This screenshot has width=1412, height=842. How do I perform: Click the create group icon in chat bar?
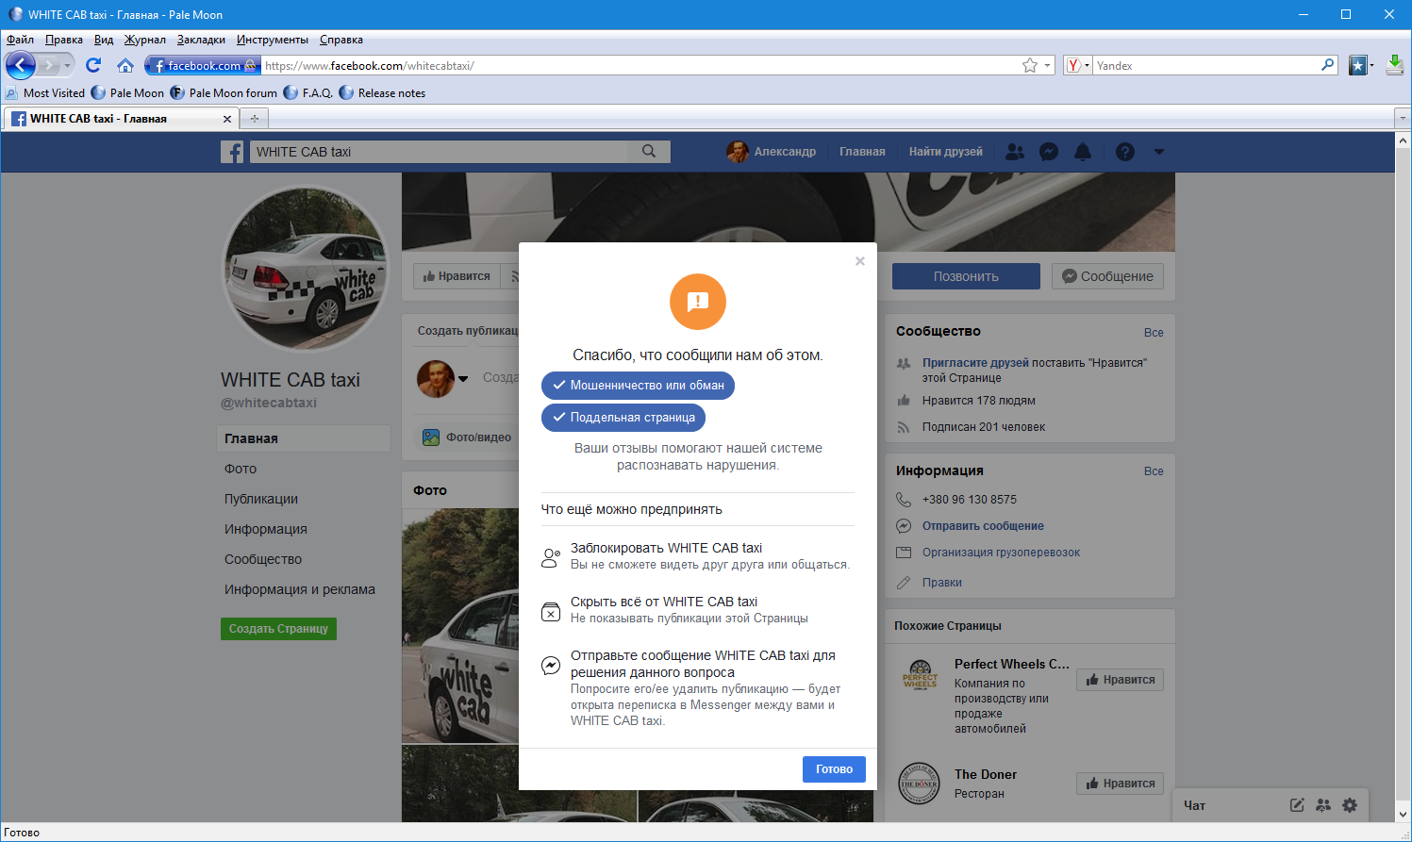pyautogui.click(x=1323, y=805)
